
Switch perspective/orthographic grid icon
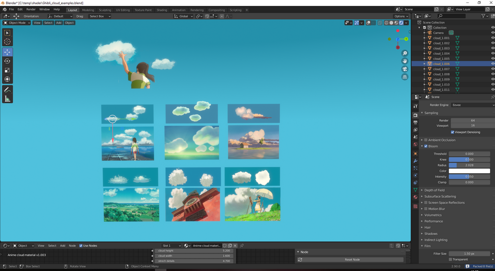405,77
